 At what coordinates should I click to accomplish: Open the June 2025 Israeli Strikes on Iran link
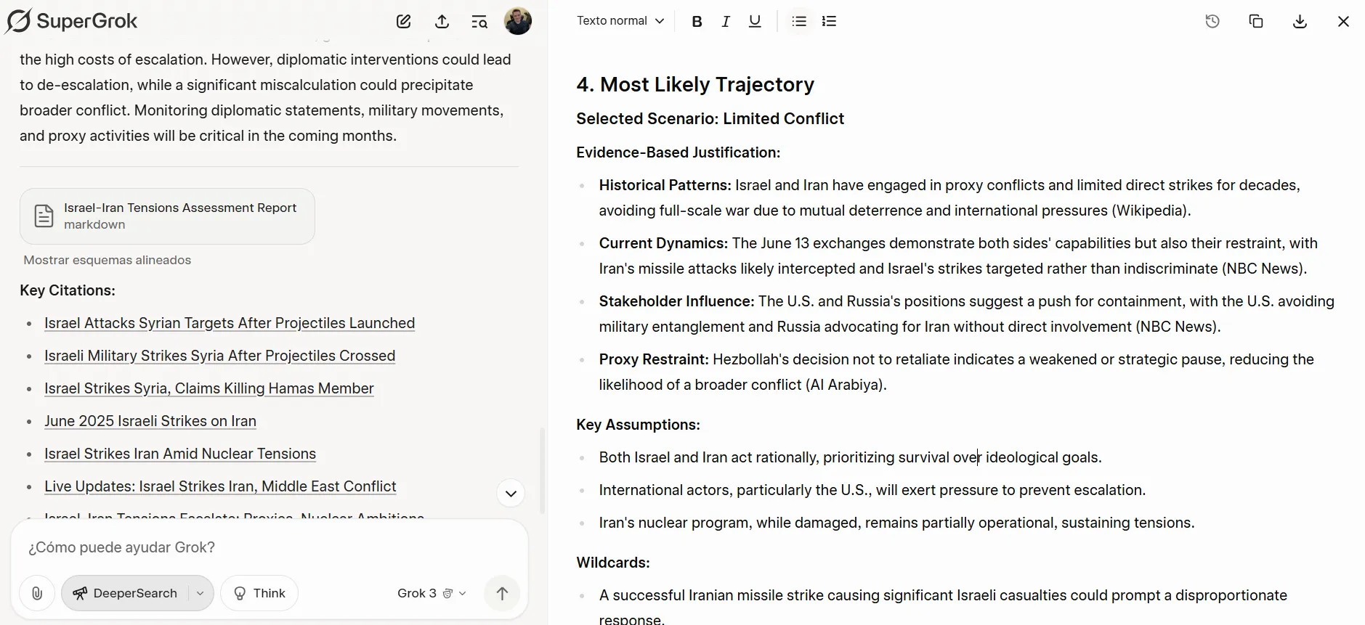[150, 421]
